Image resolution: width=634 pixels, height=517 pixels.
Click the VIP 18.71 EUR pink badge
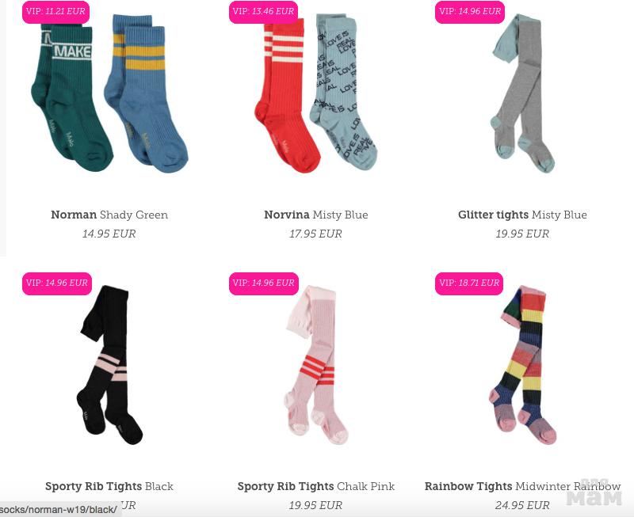pos(469,283)
